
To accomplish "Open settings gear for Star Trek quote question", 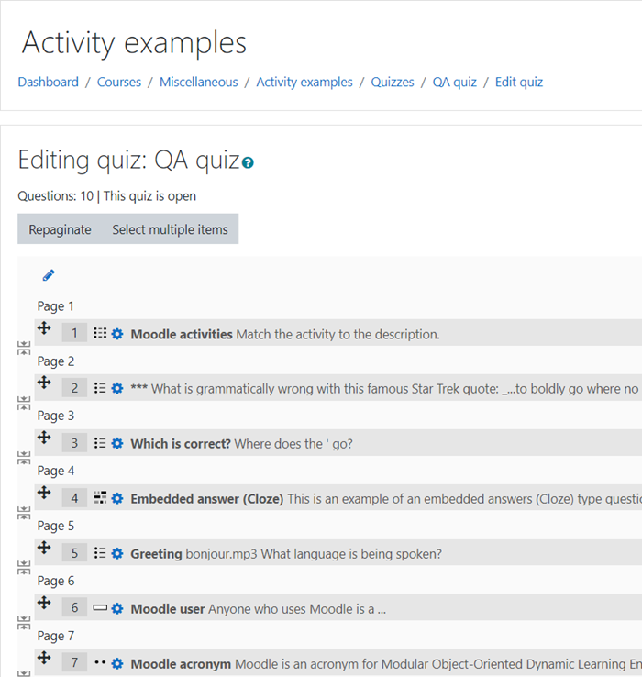I will pos(117,389).
